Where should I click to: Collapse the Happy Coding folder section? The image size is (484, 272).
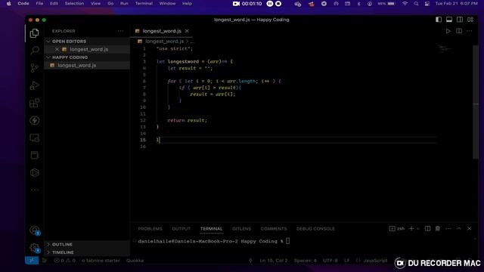[88, 57]
